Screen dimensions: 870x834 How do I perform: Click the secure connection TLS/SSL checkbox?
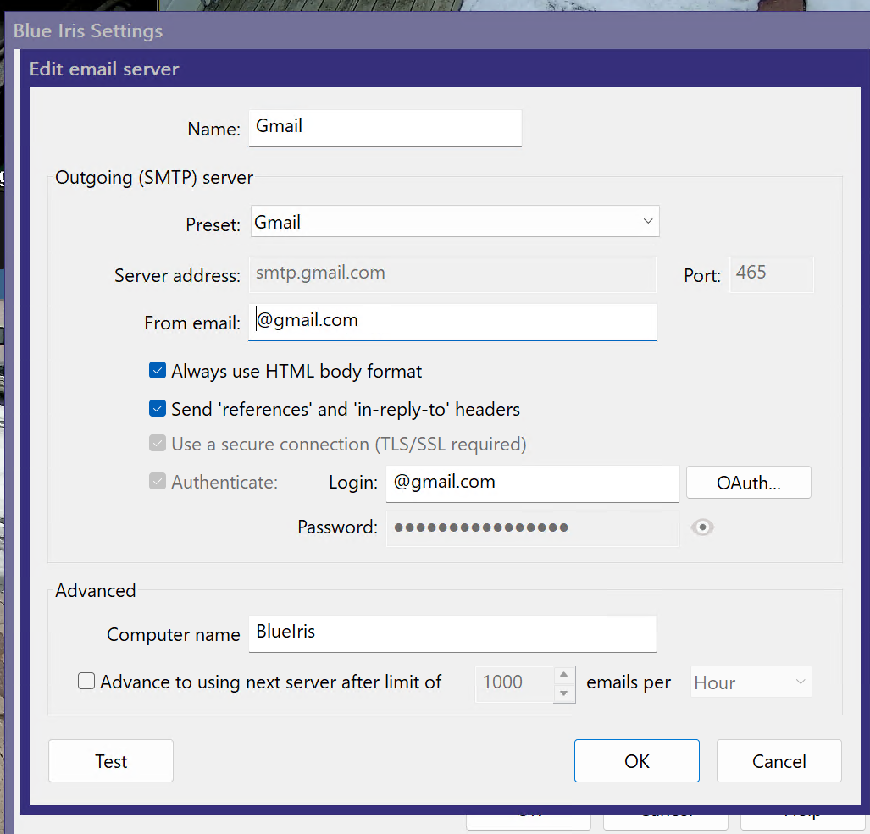(158, 444)
